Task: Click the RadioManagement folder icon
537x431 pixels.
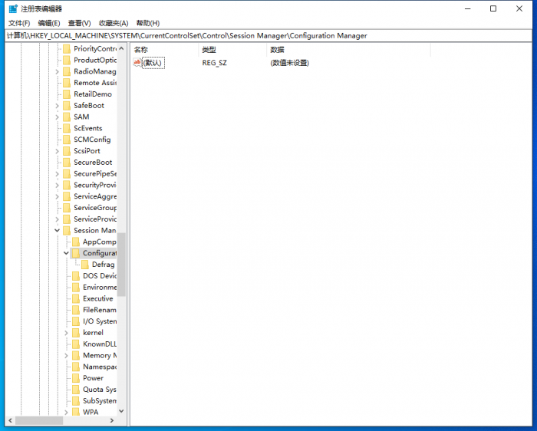Action: [67, 71]
